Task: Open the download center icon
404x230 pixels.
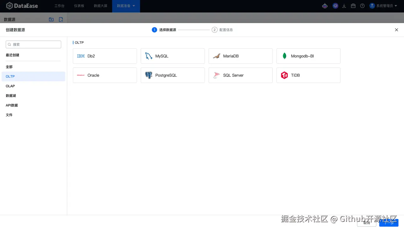Action: [x=344, y=6]
